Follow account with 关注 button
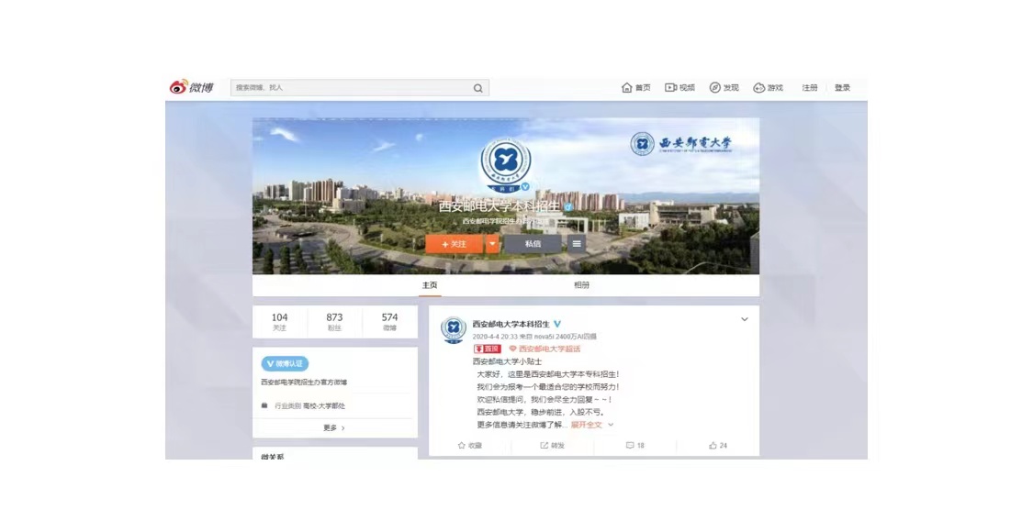 tap(455, 244)
